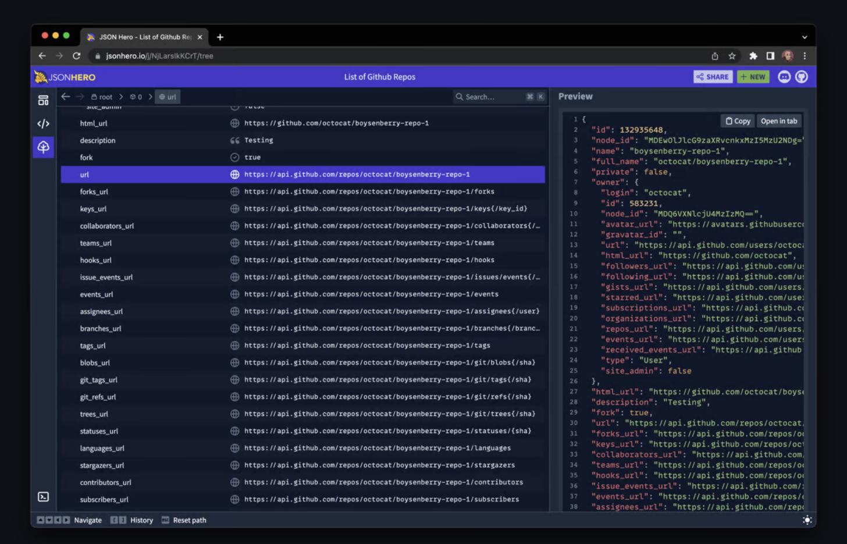Select the fork row
Viewport: 847px width, 544px height.
pos(303,158)
